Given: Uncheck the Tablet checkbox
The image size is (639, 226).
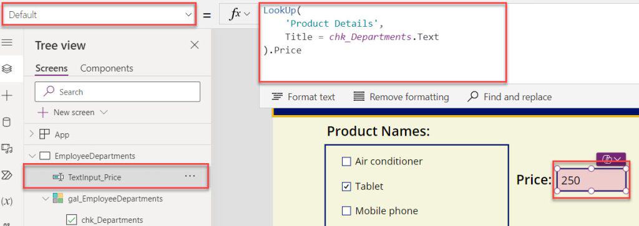Looking at the screenshot, I should [x=346, y=187].
